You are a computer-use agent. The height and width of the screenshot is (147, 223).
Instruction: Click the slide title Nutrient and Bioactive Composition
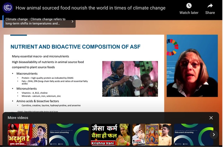click(x=75, y=47)
